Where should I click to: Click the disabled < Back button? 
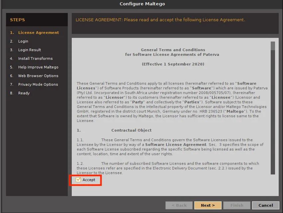(179, 205)
